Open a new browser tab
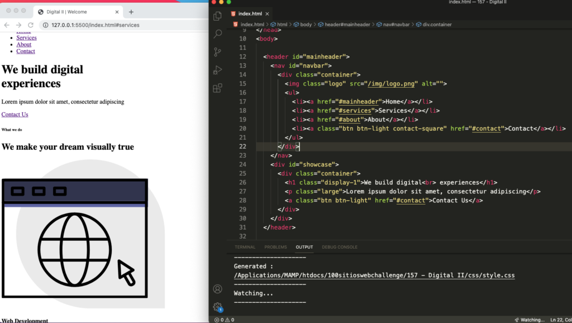The width and height of the screenshot is (572, 323). point(131,12)
